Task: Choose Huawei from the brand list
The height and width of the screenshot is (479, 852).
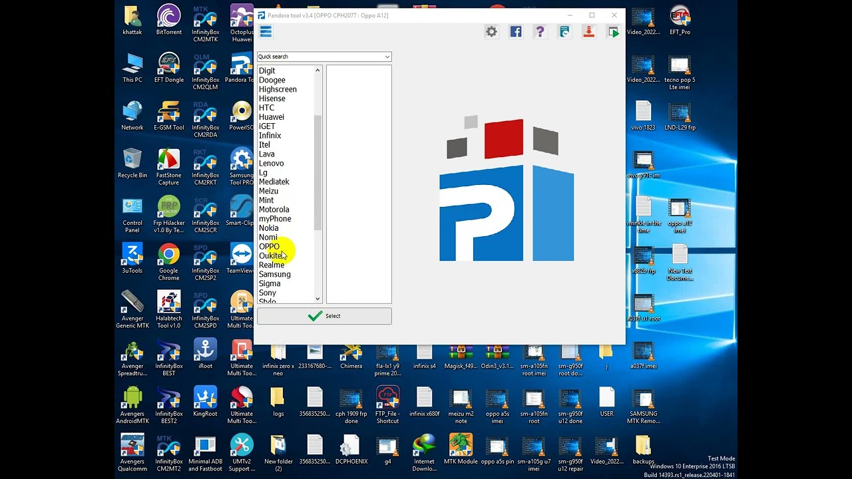Action: click(x=271, y=117)
